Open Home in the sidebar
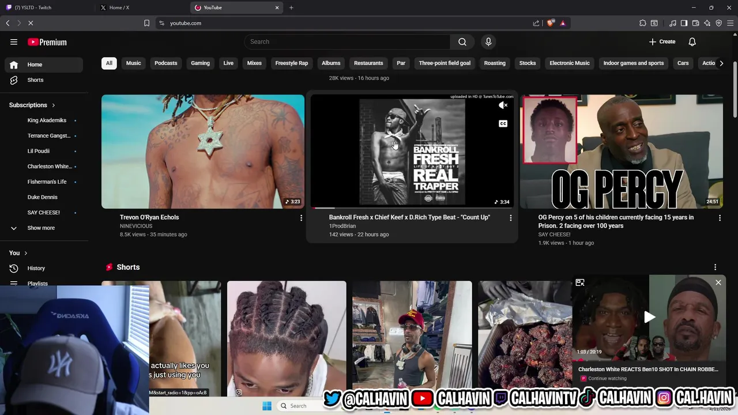Image resolution: width=738 pixels, height=415 pixels. [x=44, y=65]
